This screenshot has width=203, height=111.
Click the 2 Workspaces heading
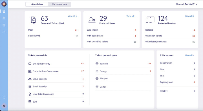pos(167,55)
